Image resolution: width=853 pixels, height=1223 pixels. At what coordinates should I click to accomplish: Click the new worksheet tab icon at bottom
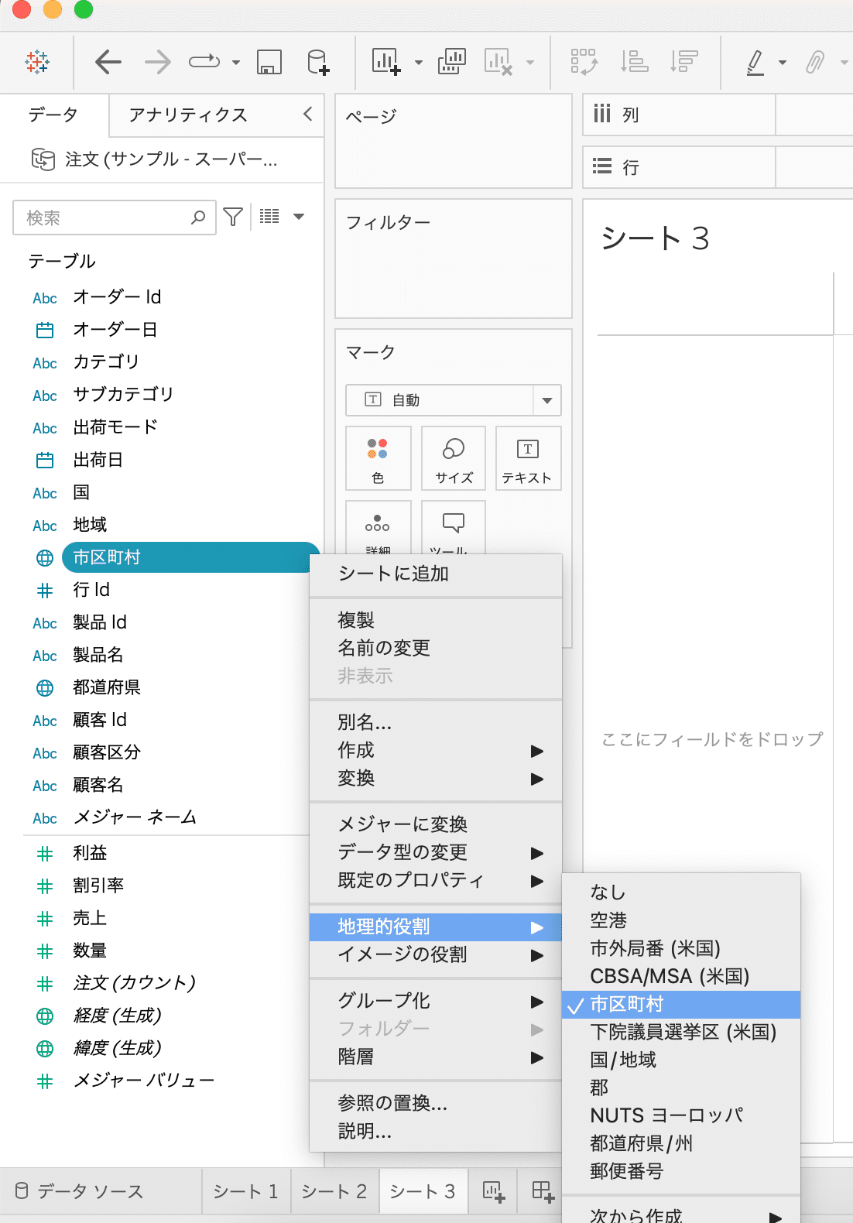494,1191
